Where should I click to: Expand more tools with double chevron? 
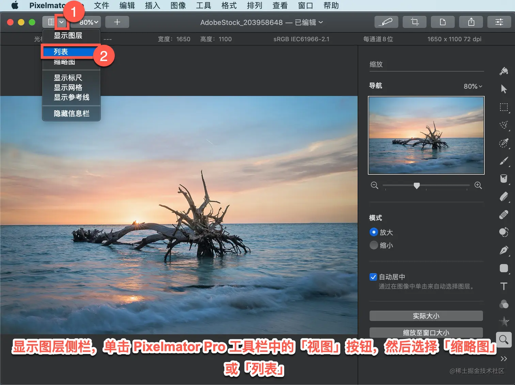[504, 359]
